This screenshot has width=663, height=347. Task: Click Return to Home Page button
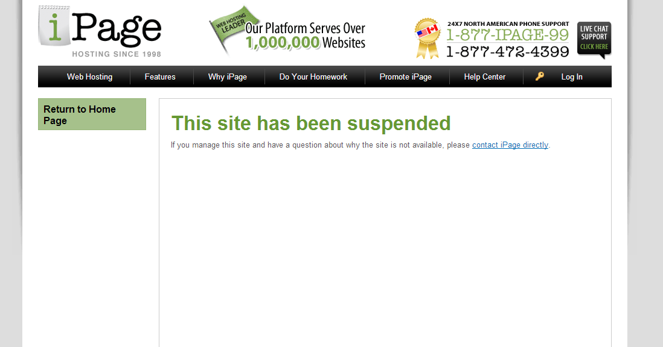pos(92,114)
